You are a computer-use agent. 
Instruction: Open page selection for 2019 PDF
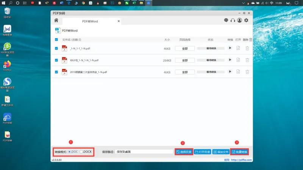point(185,72)
